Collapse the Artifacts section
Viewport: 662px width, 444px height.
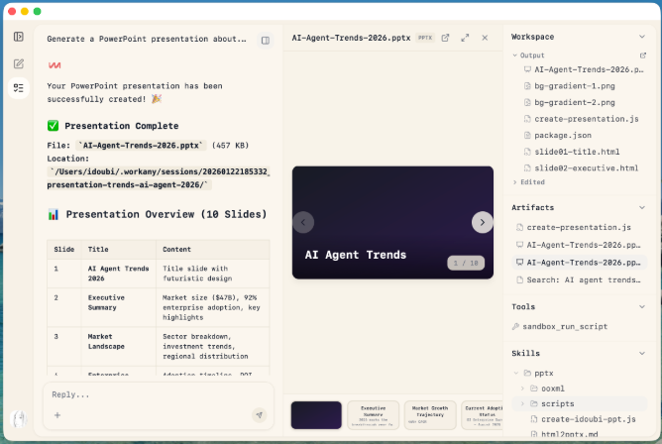click(642, 208)
